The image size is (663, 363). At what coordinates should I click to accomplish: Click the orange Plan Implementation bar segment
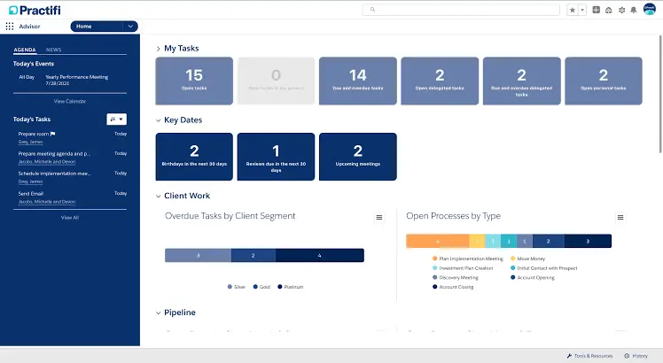(x=438, y=241)
